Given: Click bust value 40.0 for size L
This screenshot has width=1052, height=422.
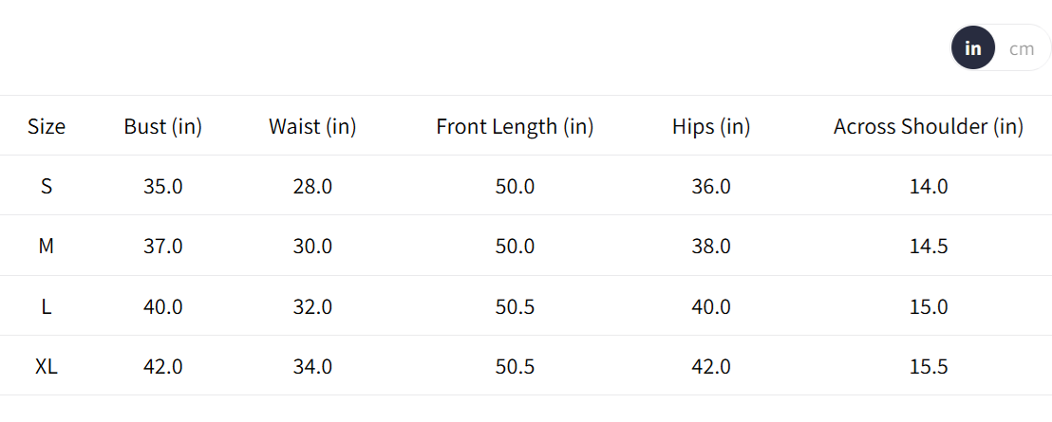Looking at the screenshot, I should (x=163, y=306).
